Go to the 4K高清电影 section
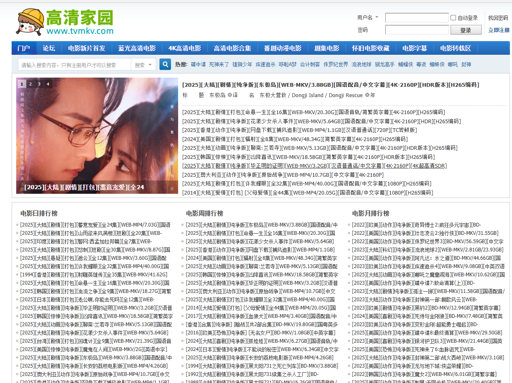The image size is (512, 383). 184,48
